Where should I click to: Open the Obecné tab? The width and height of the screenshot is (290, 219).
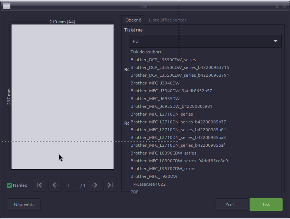point(133,20)
